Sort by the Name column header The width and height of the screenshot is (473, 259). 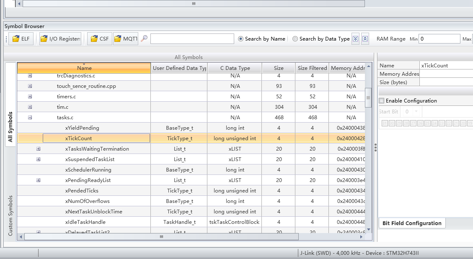click(x=84, y=68)
